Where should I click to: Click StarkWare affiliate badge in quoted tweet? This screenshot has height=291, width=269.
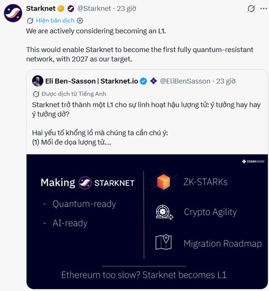[x=153, y=81]
